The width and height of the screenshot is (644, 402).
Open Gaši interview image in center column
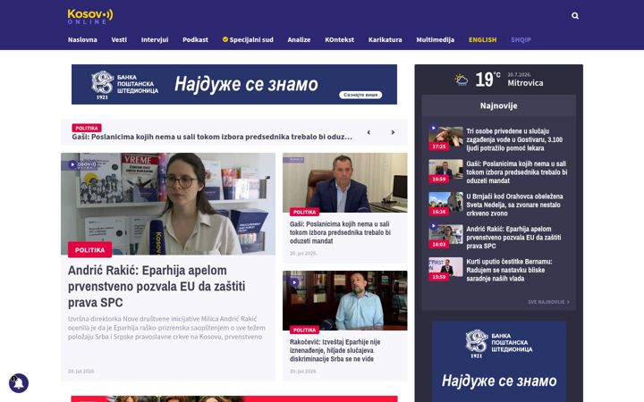tap(345, 182)
